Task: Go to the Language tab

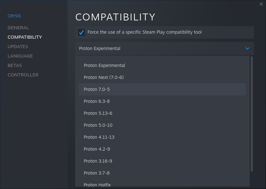Action: (20, 56)
